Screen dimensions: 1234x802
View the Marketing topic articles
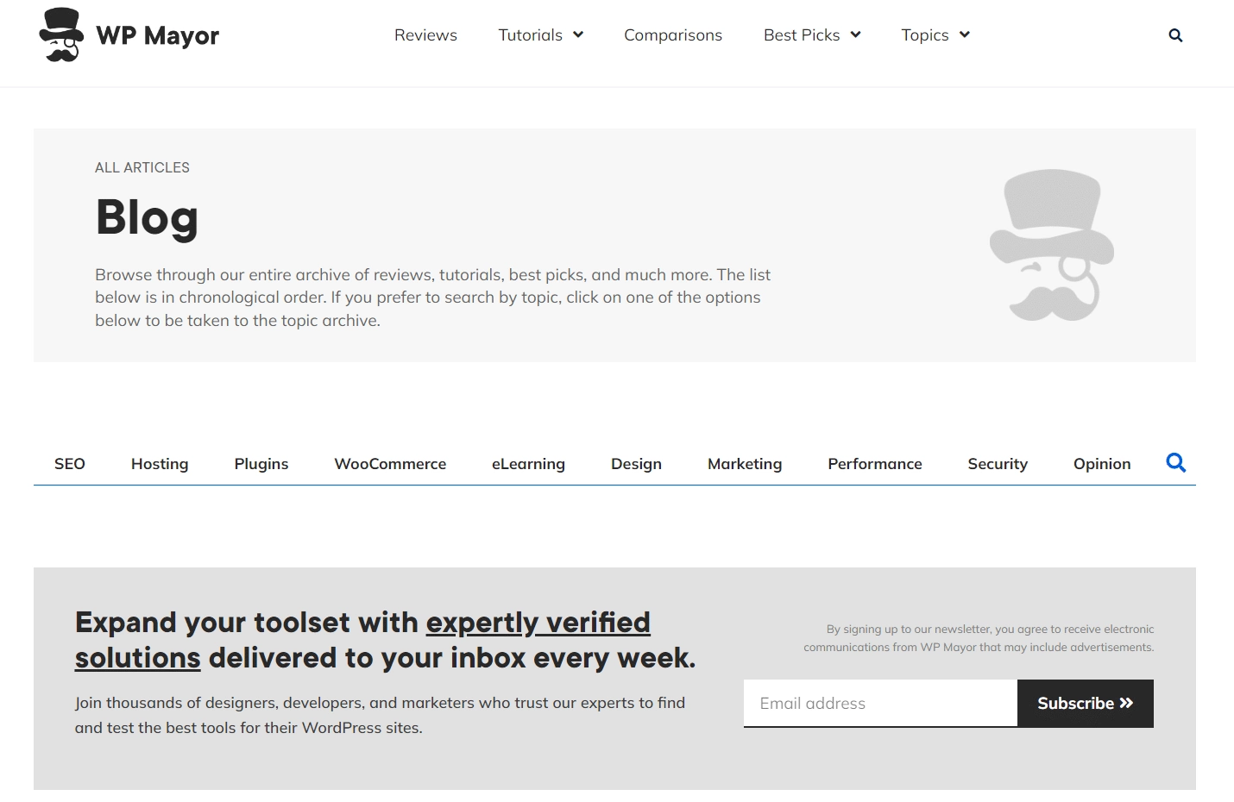[745, 464]
